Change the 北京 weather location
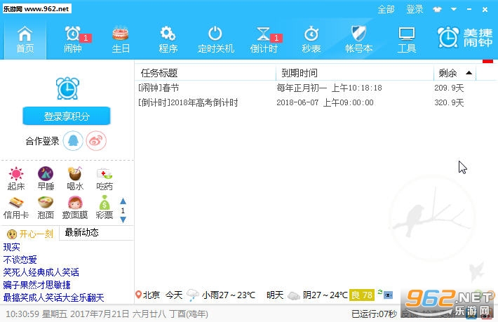 tap(148, 295)
